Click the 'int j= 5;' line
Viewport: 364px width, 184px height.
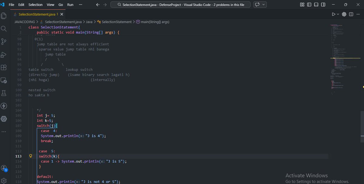point(46,115)
